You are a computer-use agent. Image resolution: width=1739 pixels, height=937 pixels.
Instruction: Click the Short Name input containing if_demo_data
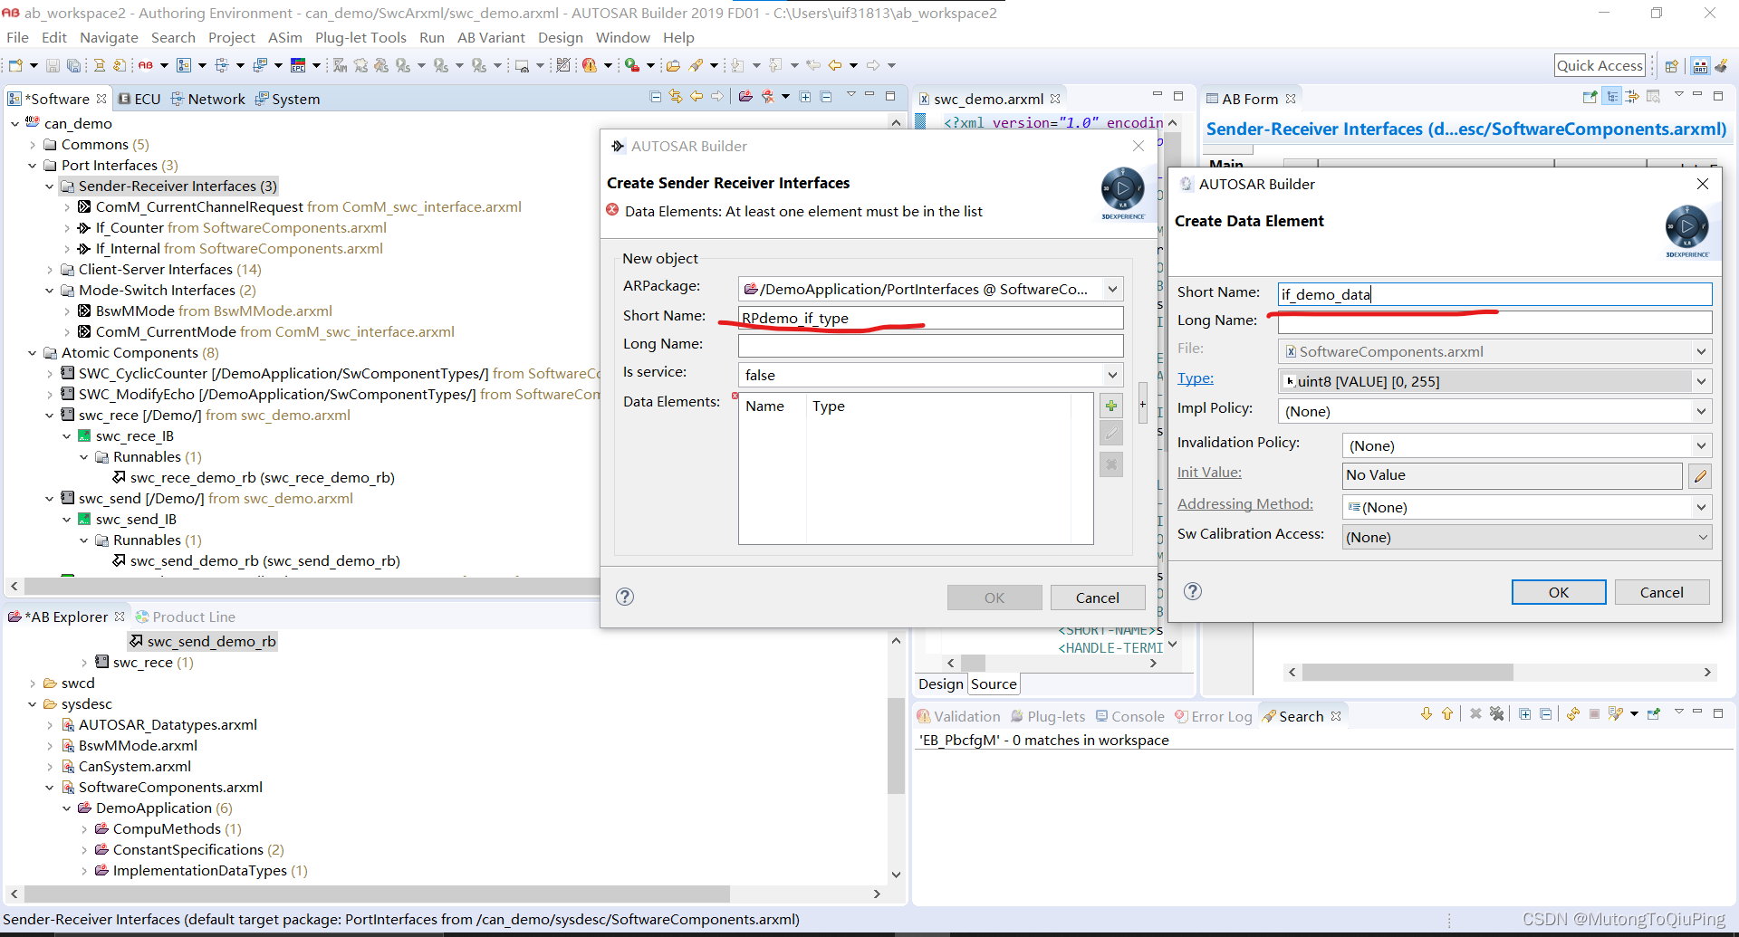click(1494, 293)
